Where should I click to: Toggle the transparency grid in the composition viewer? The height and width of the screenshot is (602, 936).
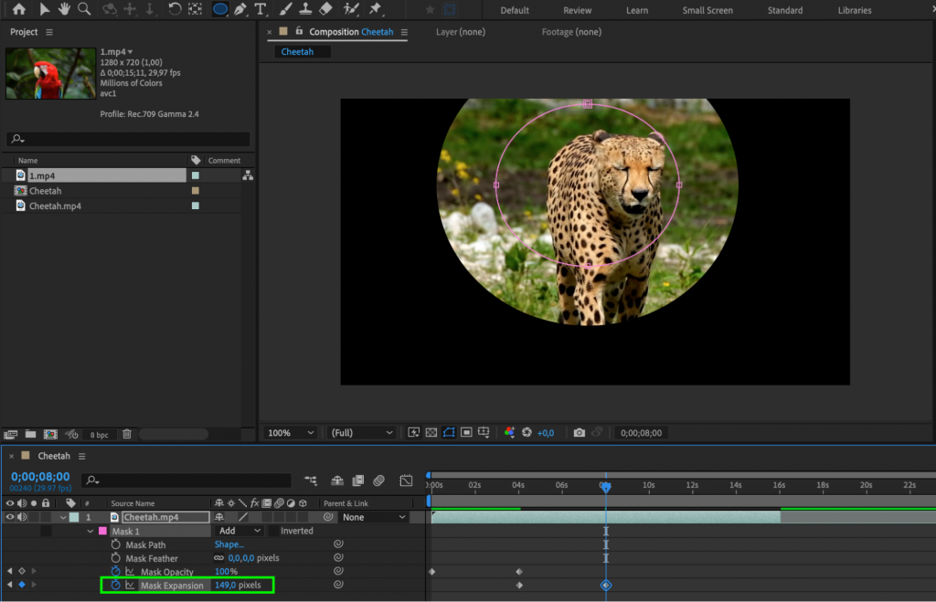pyautogui.click(x=430, y=432)
